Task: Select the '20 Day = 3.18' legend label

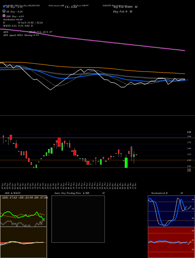Action: pos(14,7)
